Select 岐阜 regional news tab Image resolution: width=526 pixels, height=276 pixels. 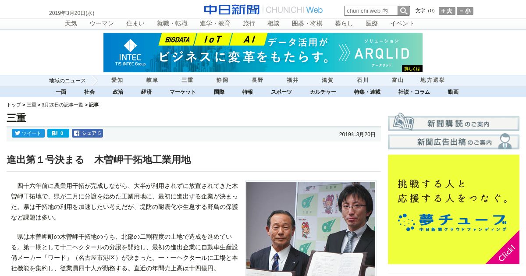pyautogui.click(x=152, y=80)
